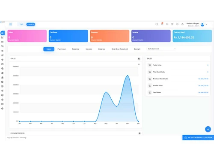Open the orange Expense summary card
Image resolution: width=214 pixels, height=161 pixels.
coord(110,36)
